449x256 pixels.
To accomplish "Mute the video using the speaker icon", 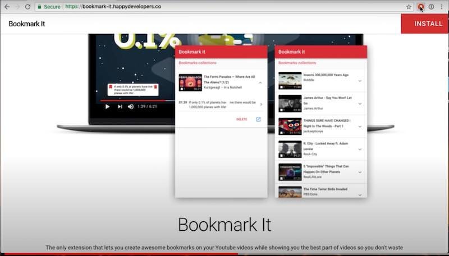I will pos(131,106).
